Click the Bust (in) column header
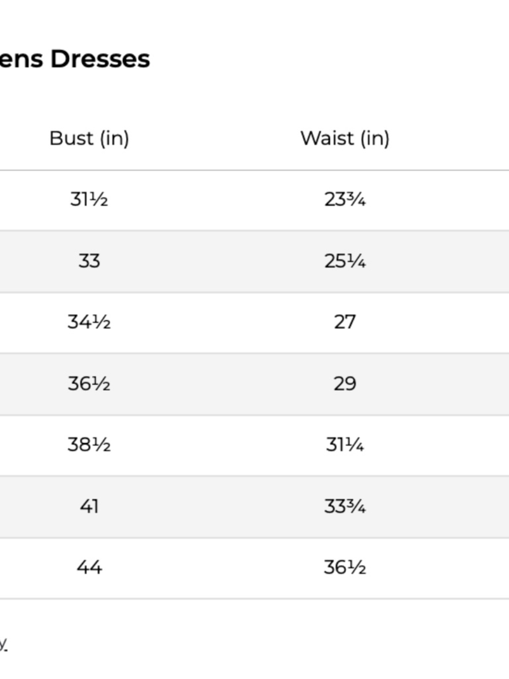 click(x=89, y=138)
